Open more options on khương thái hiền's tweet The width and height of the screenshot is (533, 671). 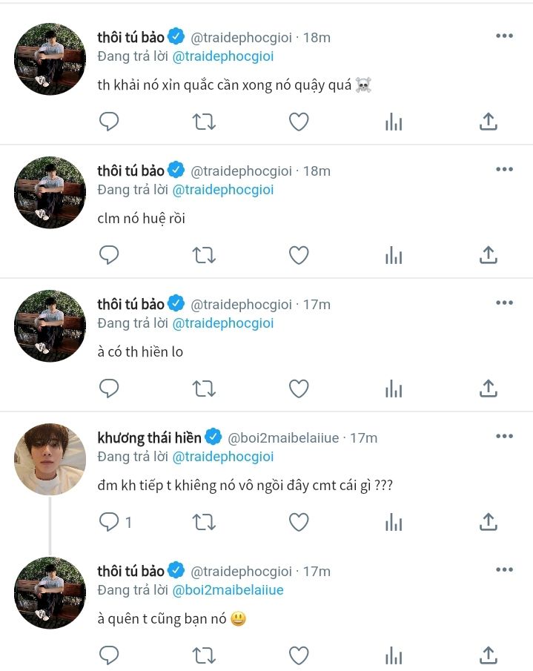point(504,436)
